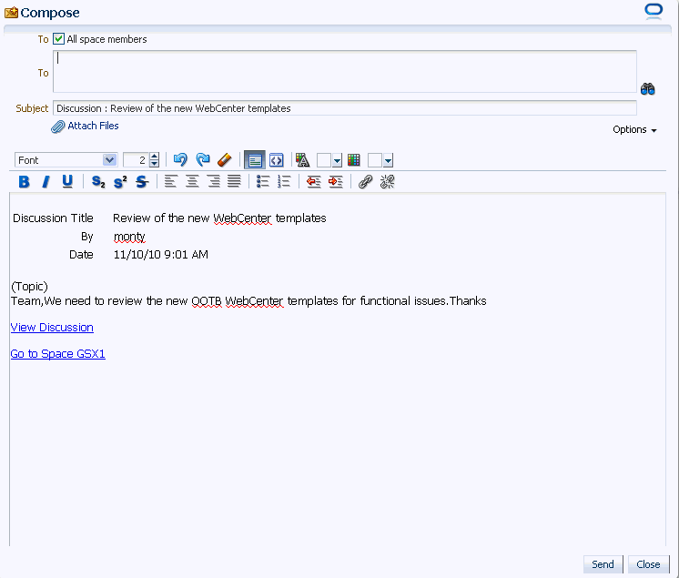
Task: Decrease indent (outdent) icon
Action: 313,182
